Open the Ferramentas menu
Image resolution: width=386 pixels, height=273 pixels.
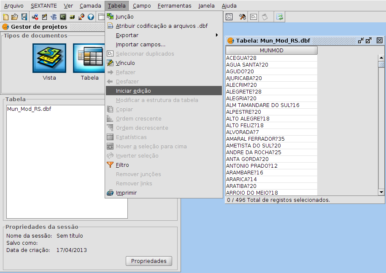click(x=174, y=6)
